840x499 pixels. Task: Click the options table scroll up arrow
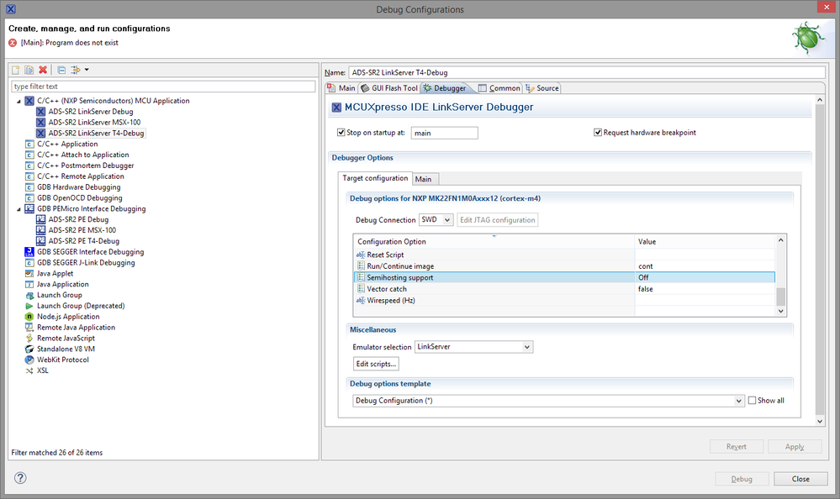[780, 240]
